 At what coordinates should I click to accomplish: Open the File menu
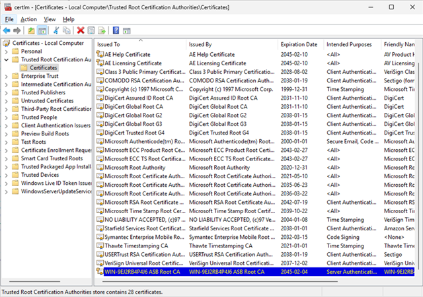click(x=9, y=19)
